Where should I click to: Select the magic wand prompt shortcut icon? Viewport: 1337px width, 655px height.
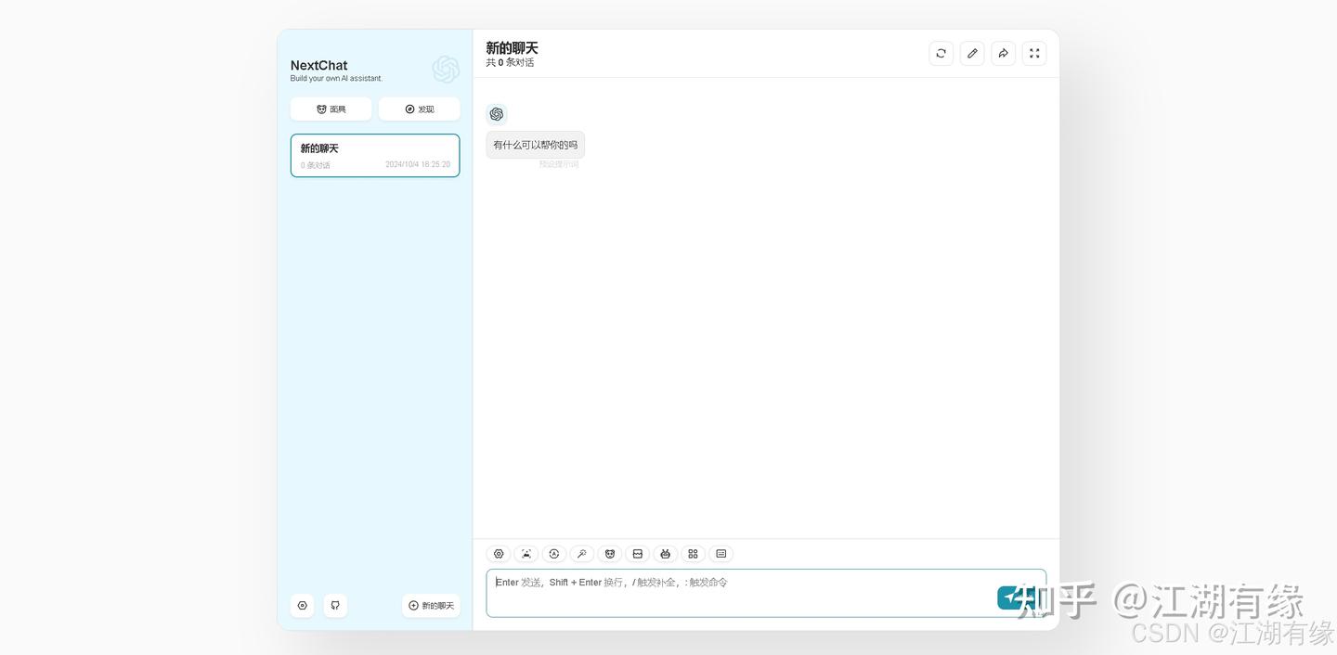[x=582, y=553]
